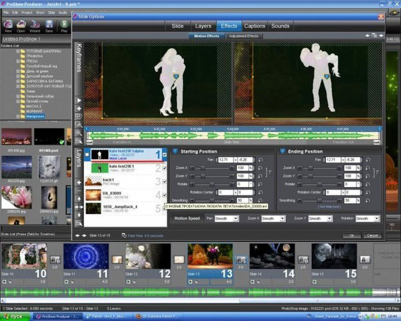Reset Starting Position Zoom Y value
This screenshot has width=401, height=321.
(x=261, y=176)
